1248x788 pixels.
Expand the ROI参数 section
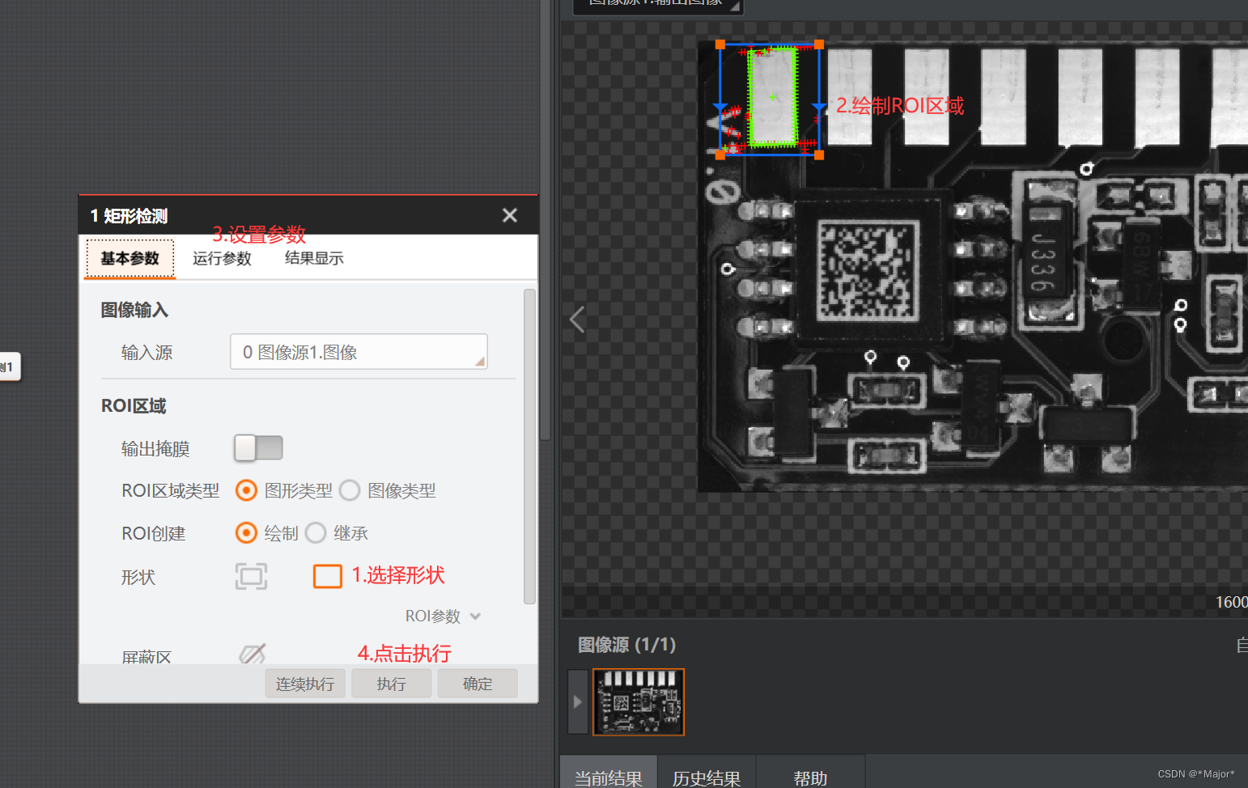pos(443,616)
